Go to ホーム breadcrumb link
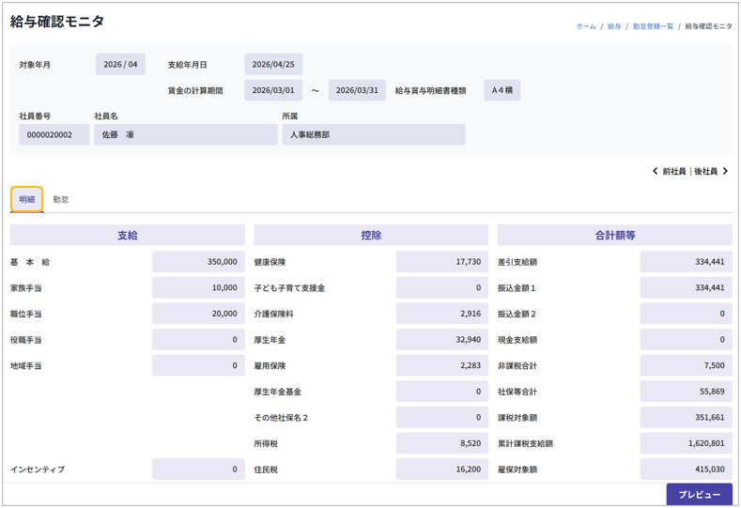The height and width of the screenshot is (508, 741). click(x=585, y=26)
